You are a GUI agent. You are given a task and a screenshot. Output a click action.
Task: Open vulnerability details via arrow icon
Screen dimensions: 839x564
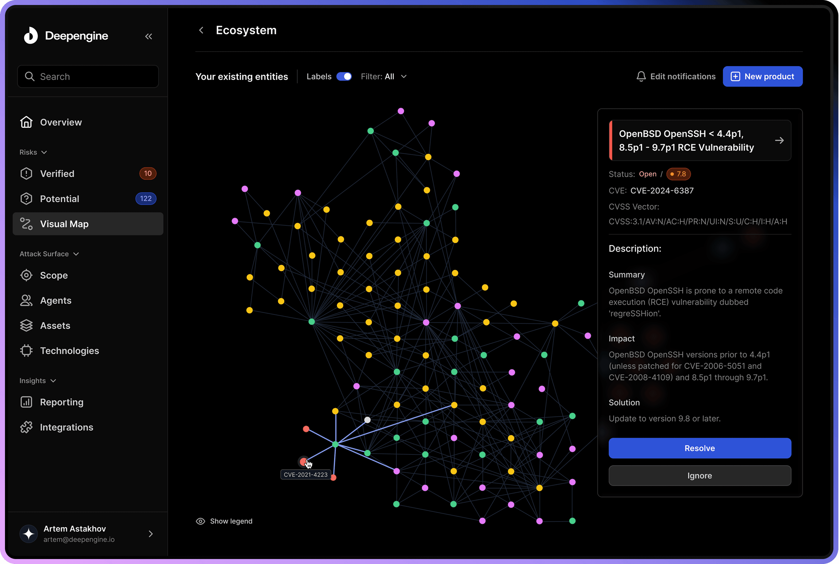click(779, 140)
